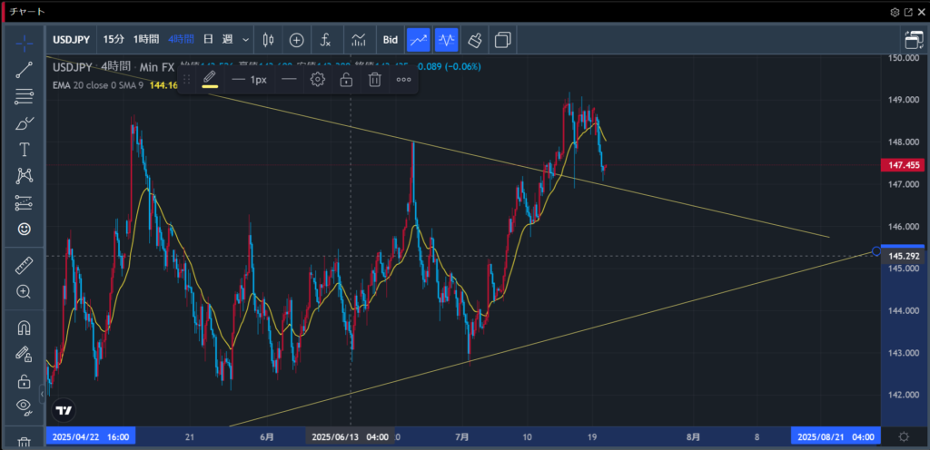
Task: Expand the timeframe dropdown chevron
Action: (x=245, y=40)
